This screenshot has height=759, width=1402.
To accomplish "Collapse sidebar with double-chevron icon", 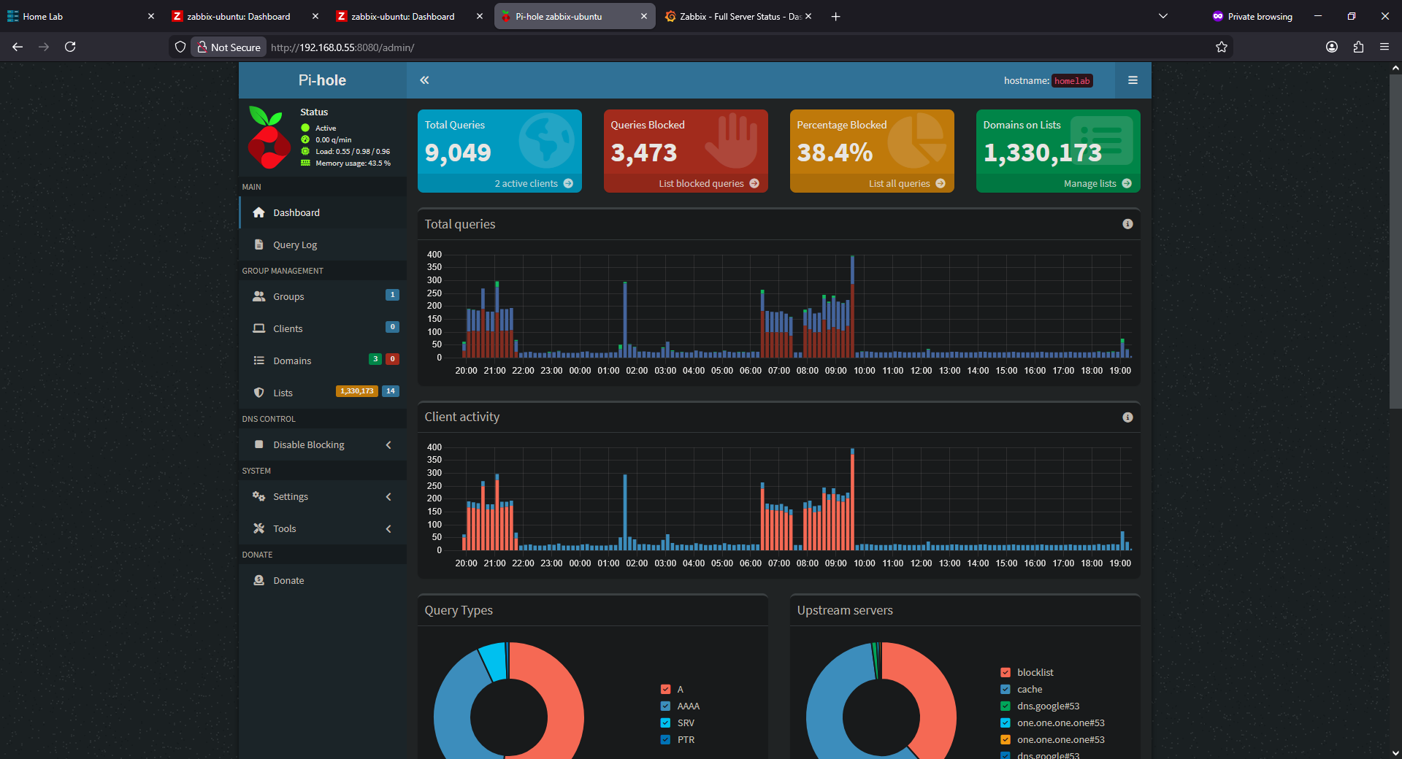I will (424, 80).
